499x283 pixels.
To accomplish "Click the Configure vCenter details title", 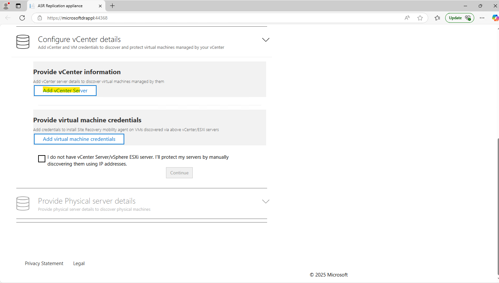I will click(79, 39).
